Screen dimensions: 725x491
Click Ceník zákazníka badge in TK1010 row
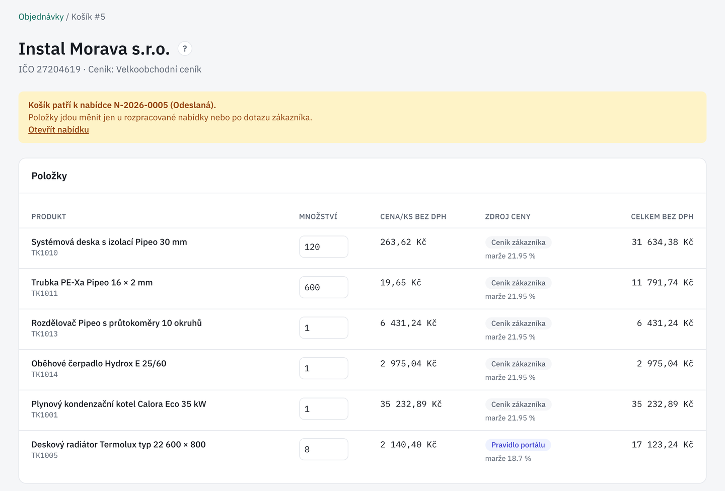click(x=519, y=242)
